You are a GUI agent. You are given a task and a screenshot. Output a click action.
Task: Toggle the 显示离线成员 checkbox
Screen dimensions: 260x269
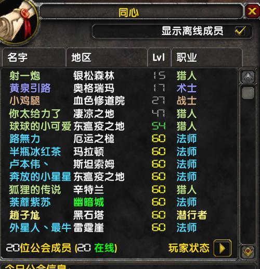(240, 31)
